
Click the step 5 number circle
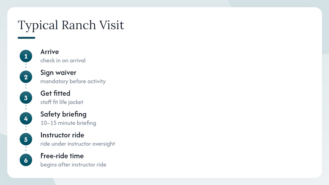pos(26,139)
